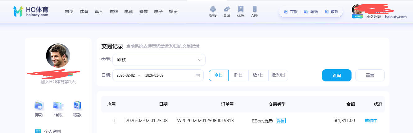This screenshot has width=413, height=133.
Task: Click the 重置 reset button
Action: tap(370, 75)
